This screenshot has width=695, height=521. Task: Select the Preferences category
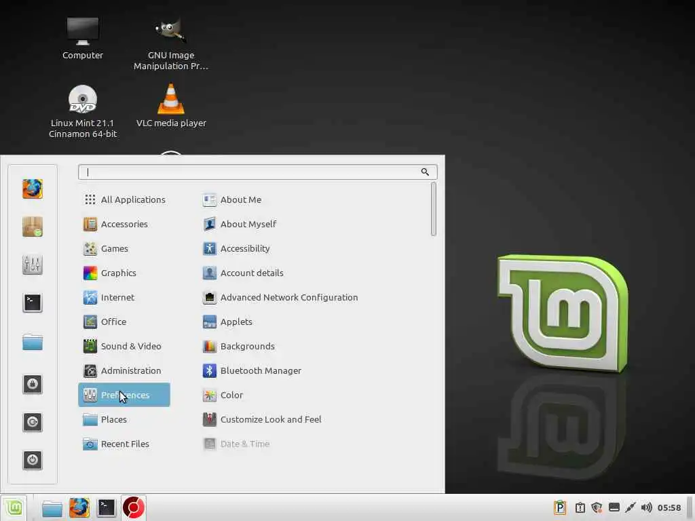[124, 395]
